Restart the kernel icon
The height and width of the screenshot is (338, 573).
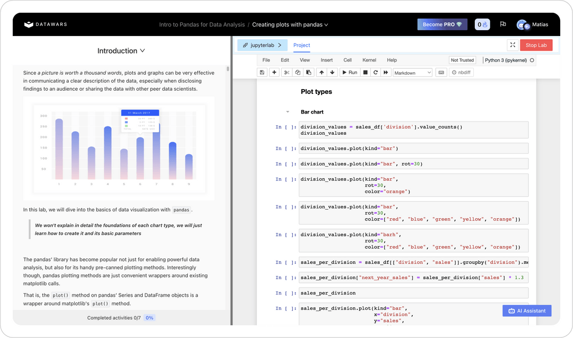pos(375,72)
